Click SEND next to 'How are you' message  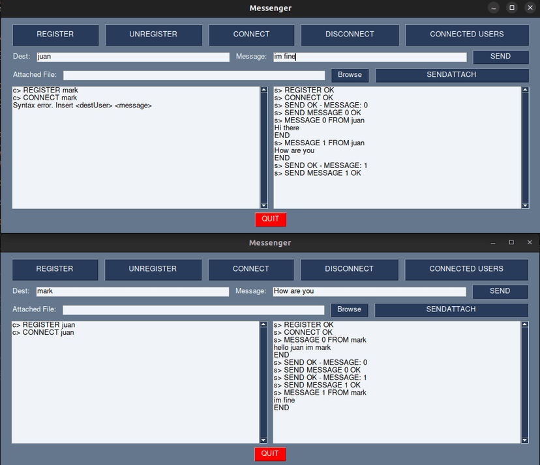[500, 291]
